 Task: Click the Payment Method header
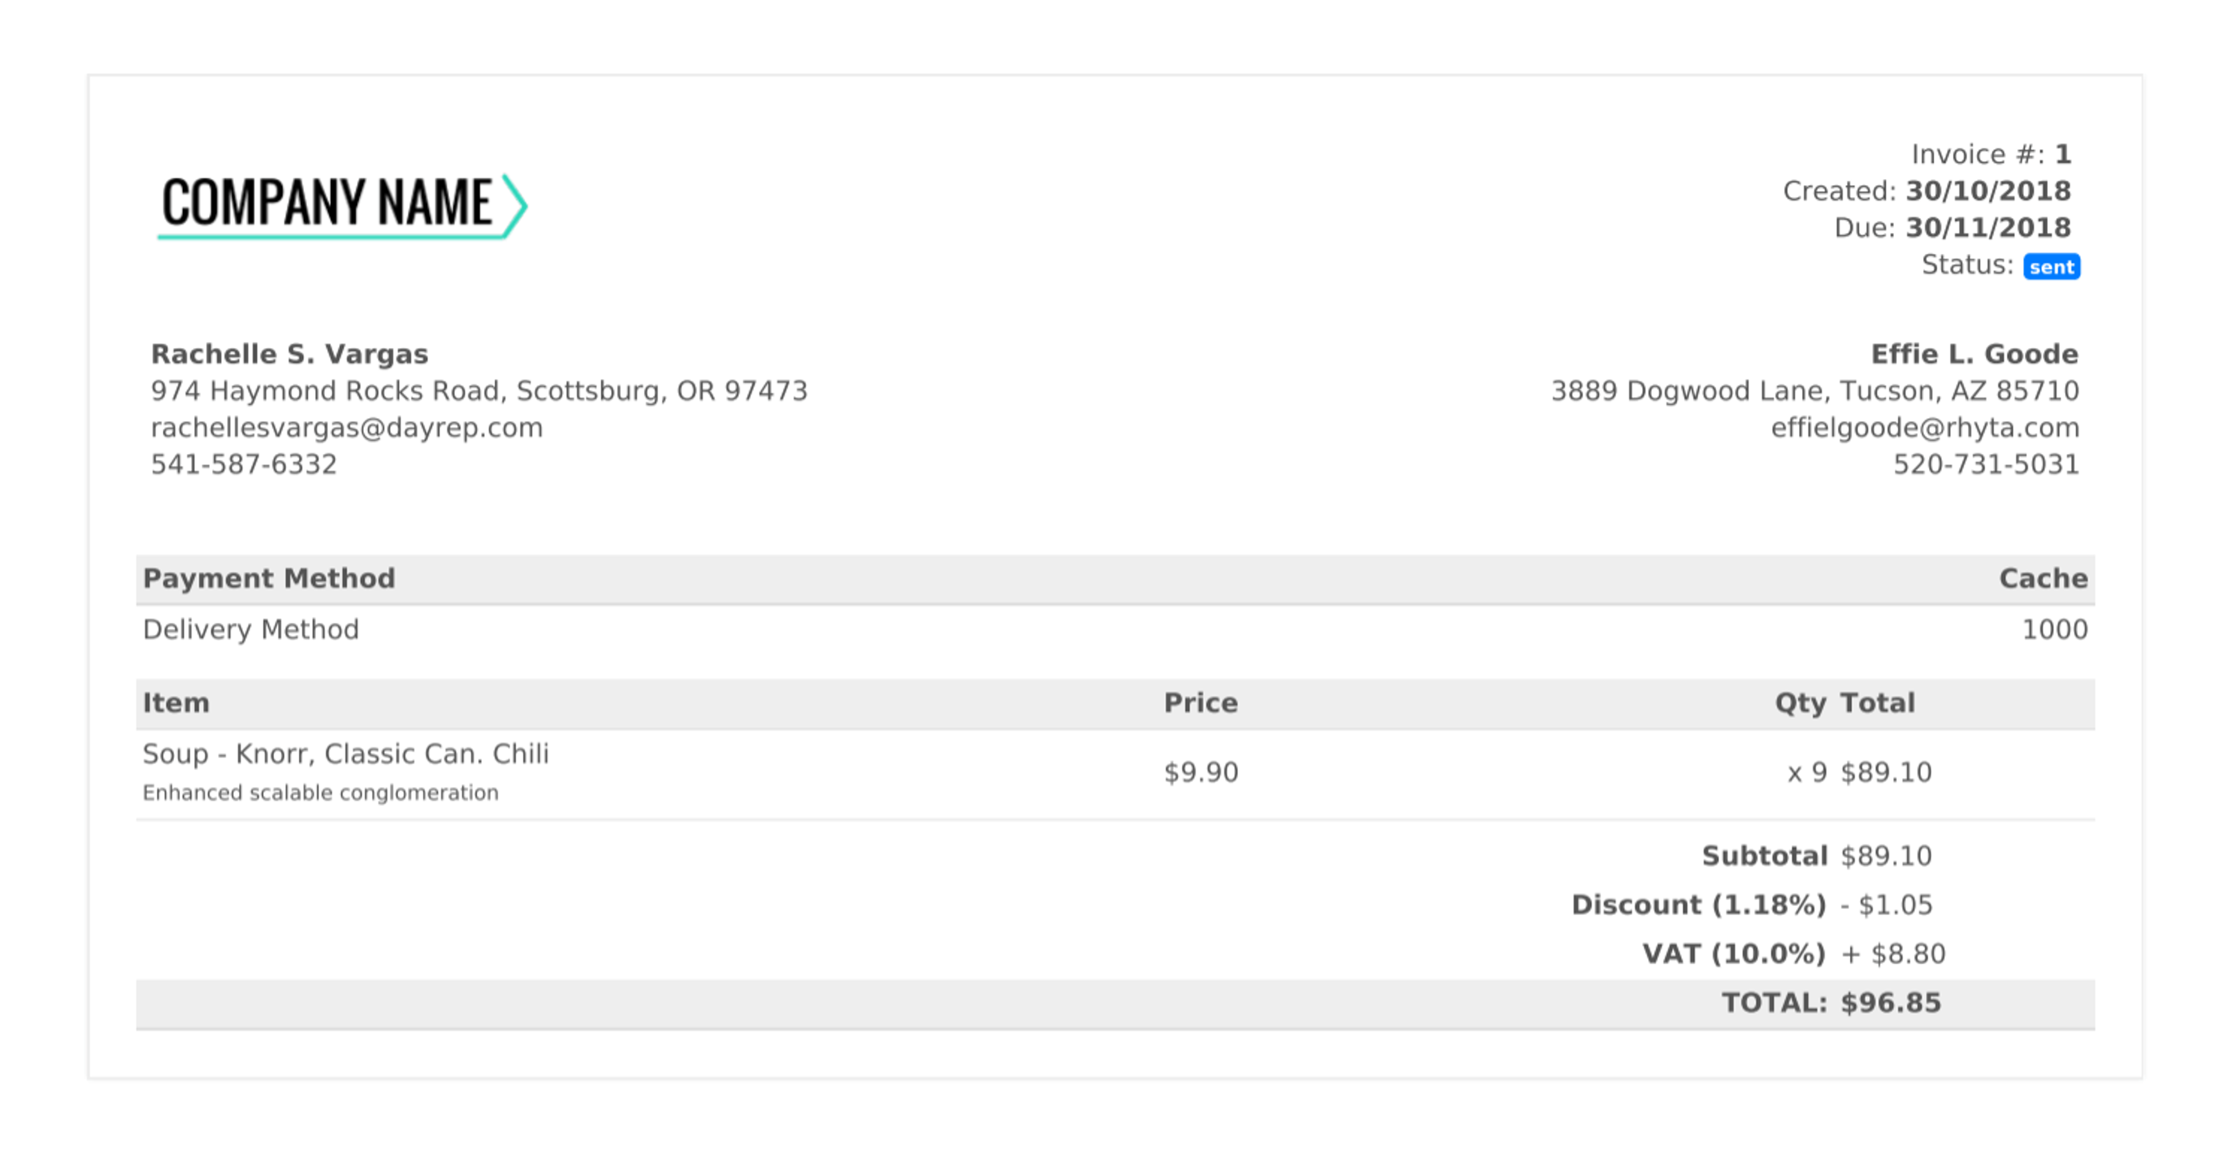(x=268, y=578)
